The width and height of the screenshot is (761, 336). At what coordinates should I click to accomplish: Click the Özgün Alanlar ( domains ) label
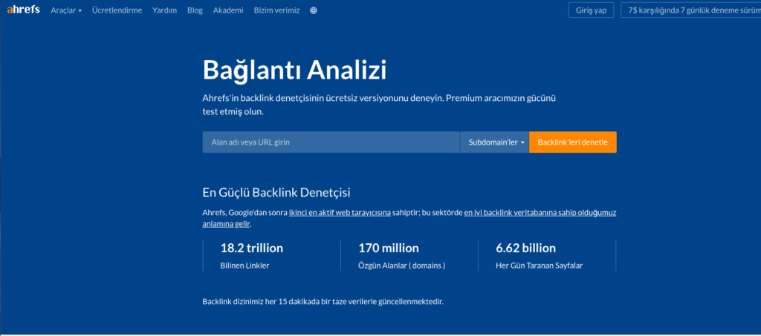pyautogui.click(x=402, y=266)
